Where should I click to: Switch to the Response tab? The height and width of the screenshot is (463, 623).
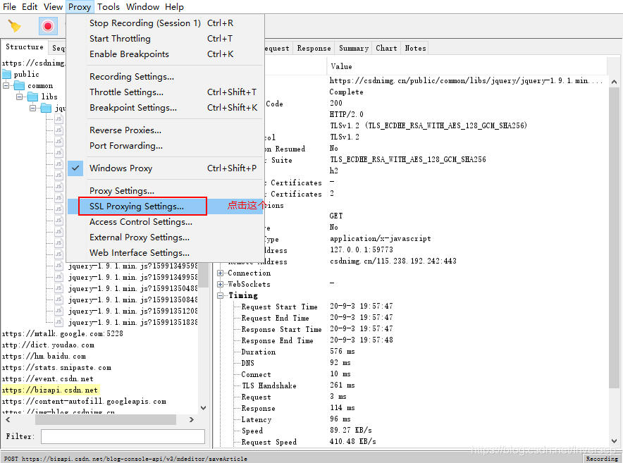314,48
